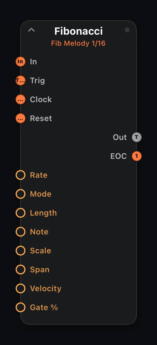Click the Velocity parameter port circle

[20, 289]
